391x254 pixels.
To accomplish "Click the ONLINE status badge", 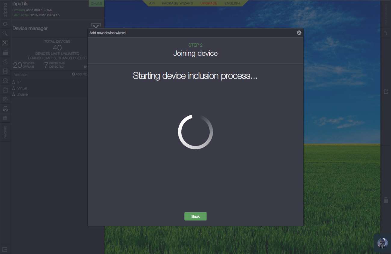I will tap(96, 4).
